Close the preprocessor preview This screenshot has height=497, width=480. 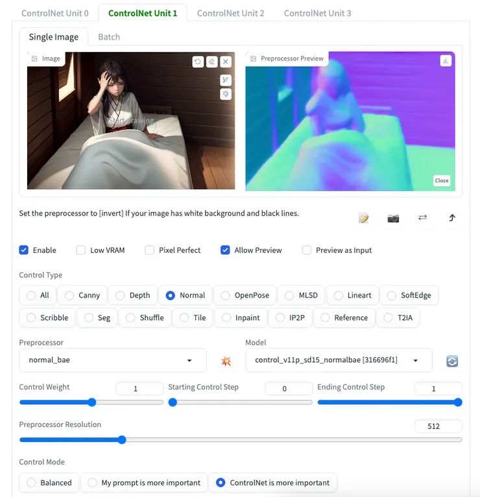(x=442, y=180)
